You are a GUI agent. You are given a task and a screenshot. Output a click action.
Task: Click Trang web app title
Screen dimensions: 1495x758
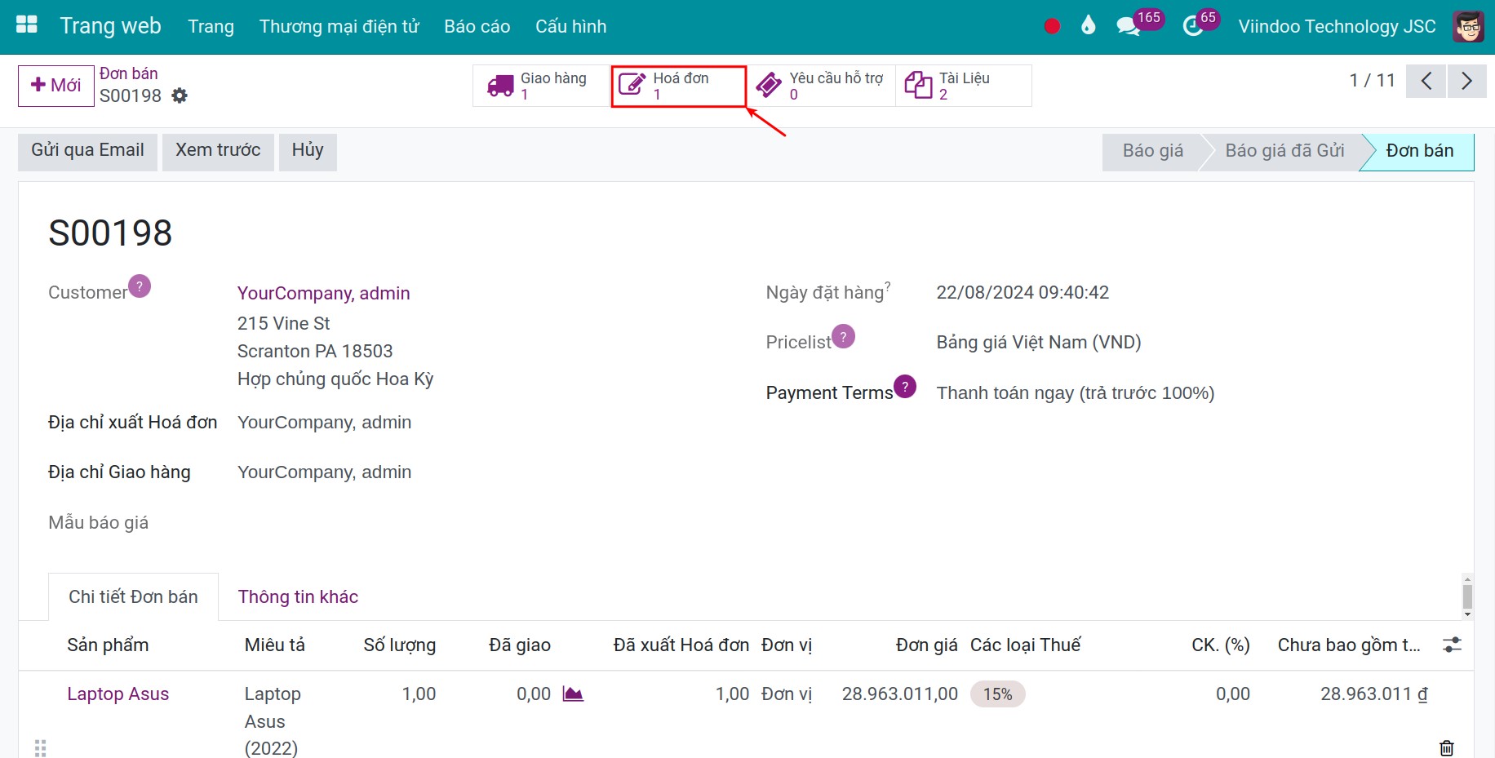click(110, 26)
